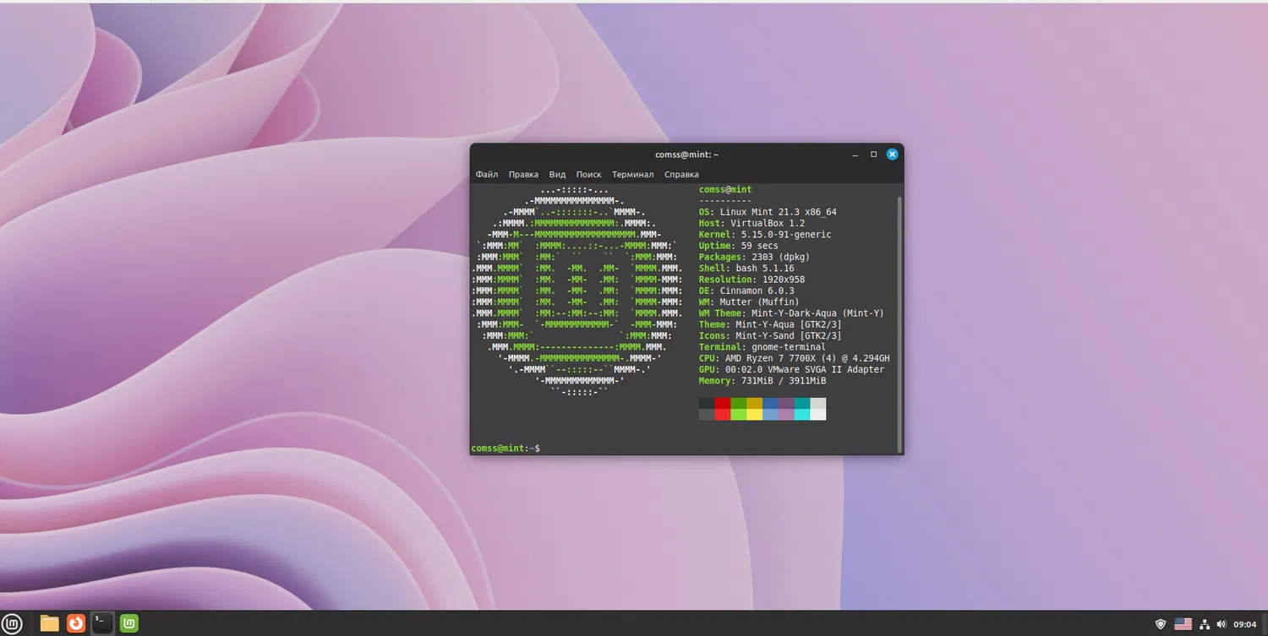Click the bright yellow block in the color palette

(x=755, y=414)
